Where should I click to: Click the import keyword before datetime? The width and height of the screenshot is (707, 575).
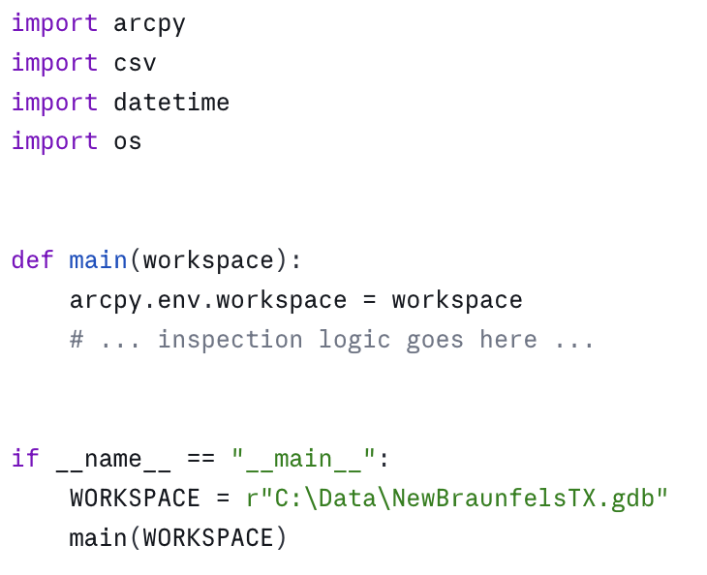click(x=54, y=103)
